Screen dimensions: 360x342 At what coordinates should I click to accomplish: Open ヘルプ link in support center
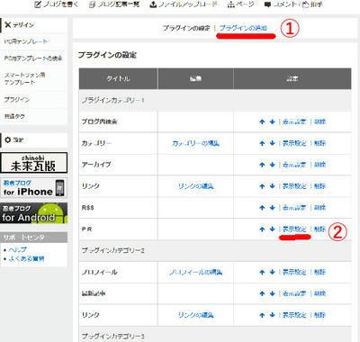(x=17, y=249)
